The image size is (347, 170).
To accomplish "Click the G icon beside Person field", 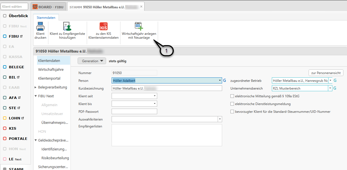I will tap(225, 80).
